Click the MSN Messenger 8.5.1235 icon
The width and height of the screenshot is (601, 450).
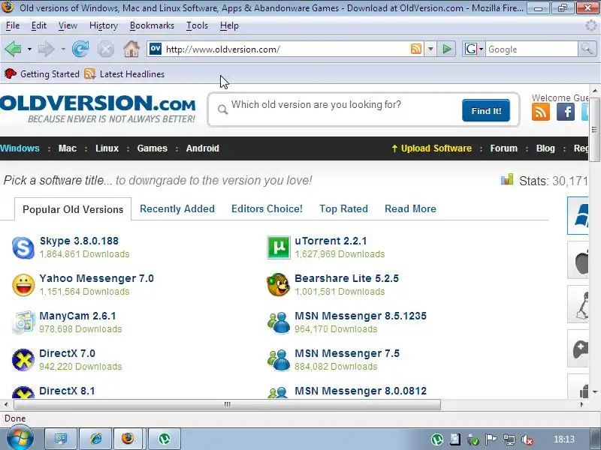(x=278, y=322)
